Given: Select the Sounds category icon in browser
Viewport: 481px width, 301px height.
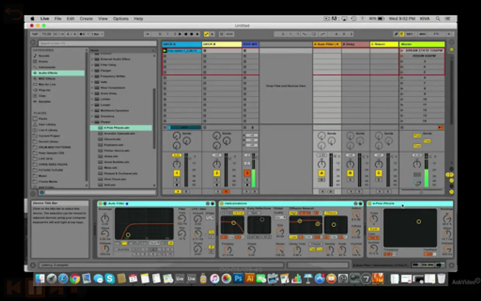Looking at the screenshot, I should (35, 56).
